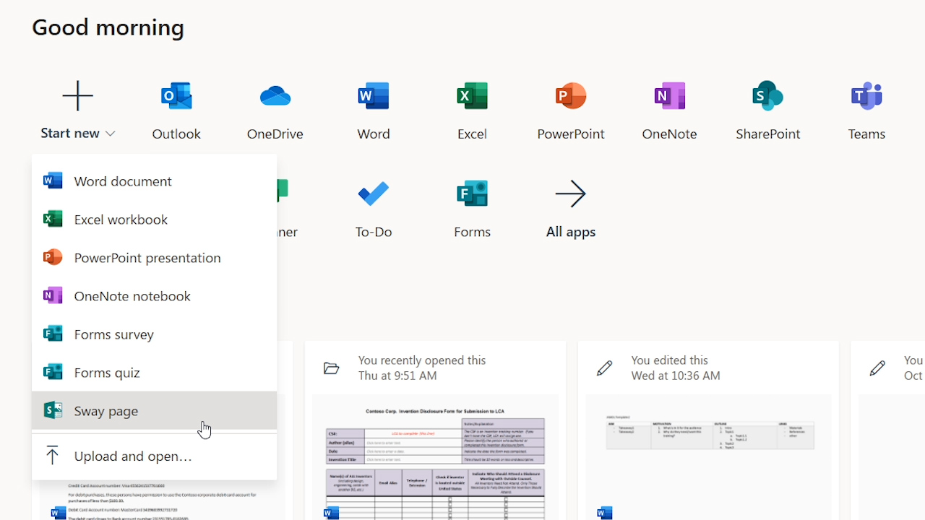Click the OneNote icon beside OneNote notebook
Viewport: 925px width, 520px height.
[x=53, y=295]
